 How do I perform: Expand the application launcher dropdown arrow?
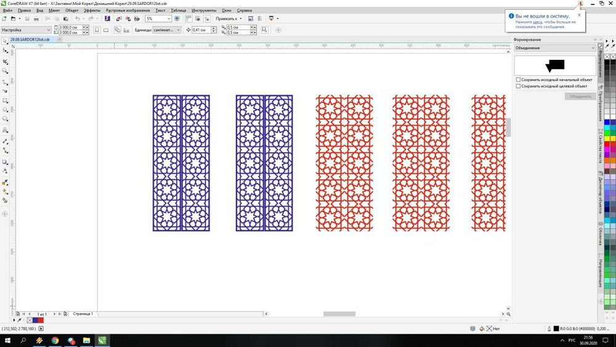pyautogui.click(x=277, y=18)
